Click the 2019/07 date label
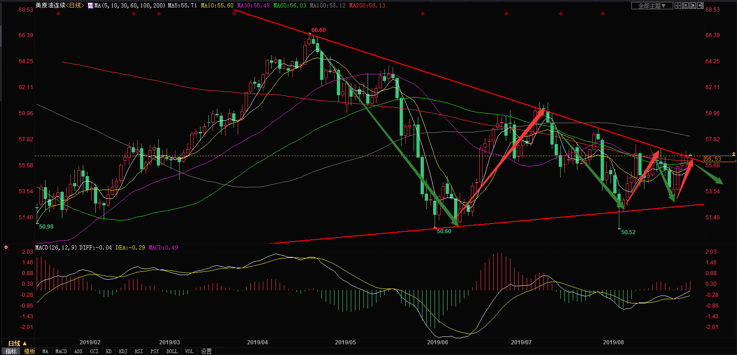This screenshot has height=355, width=737. click(x=521, y=342)
